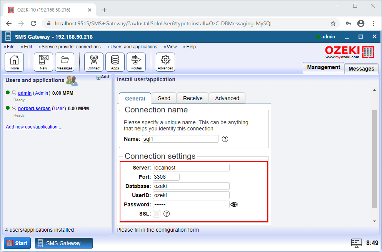Open the browser profile avatar menu

point(361,23)
